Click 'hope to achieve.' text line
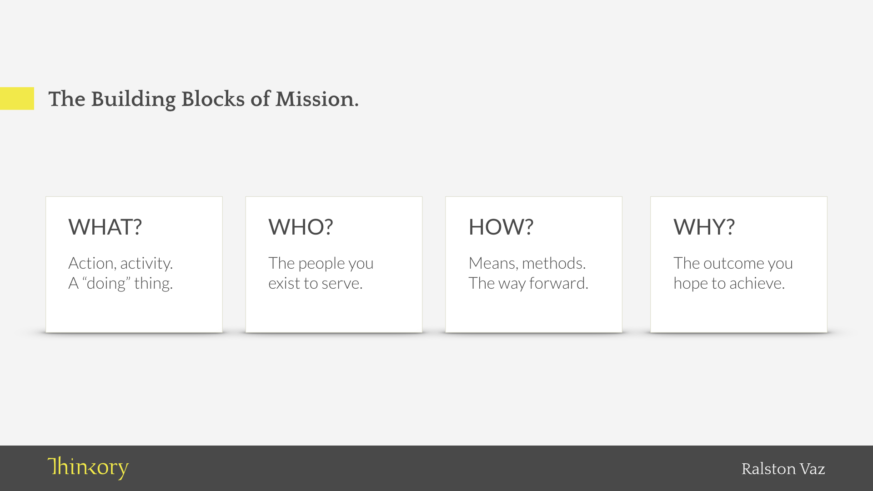Image resolution: width=873 pixels, height=491 pixels. click(x=729, y=283)
